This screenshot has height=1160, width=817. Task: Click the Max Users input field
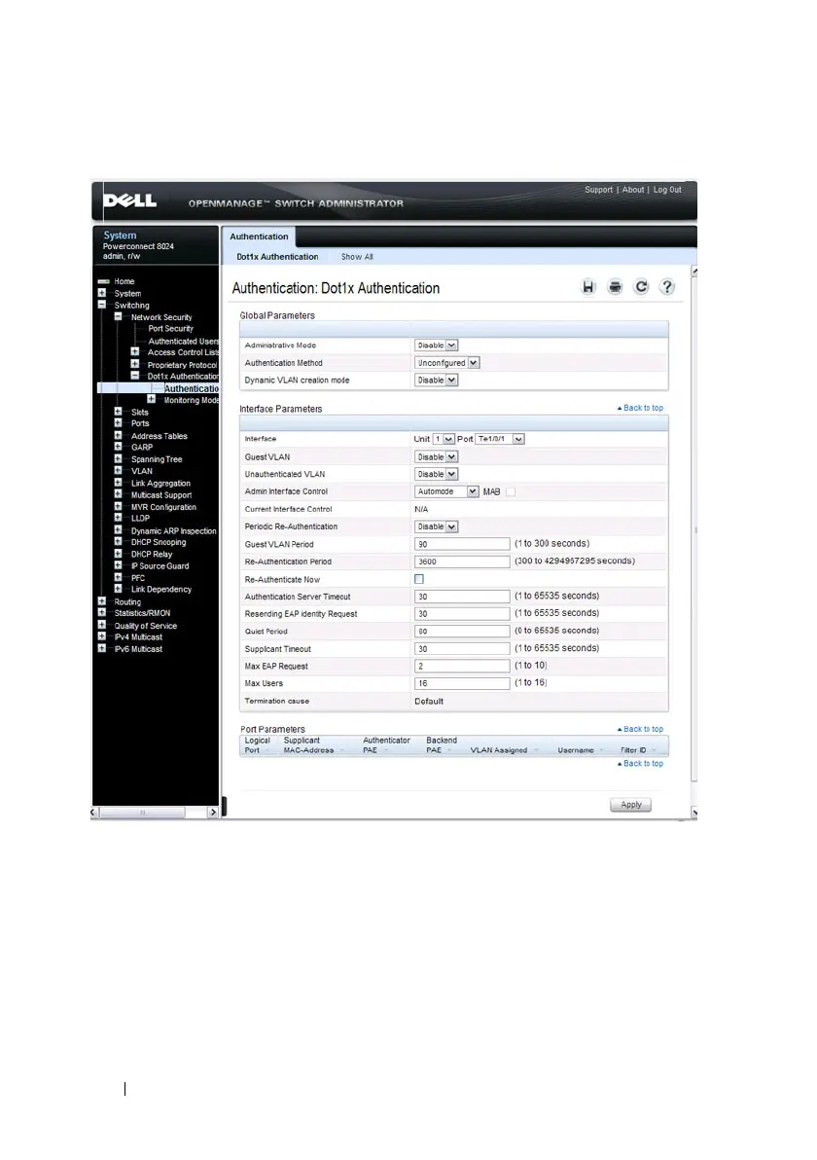click(x=462, y=683)
